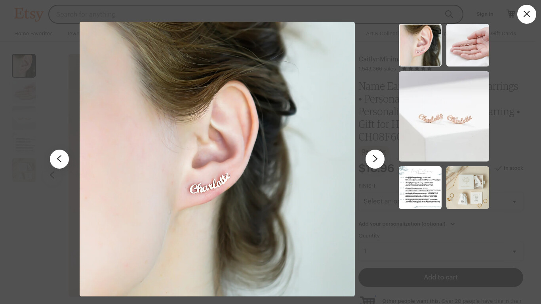Click the main enlarged earring photo
The width and height of the screenshot is (541, 304).
(217, 159)
